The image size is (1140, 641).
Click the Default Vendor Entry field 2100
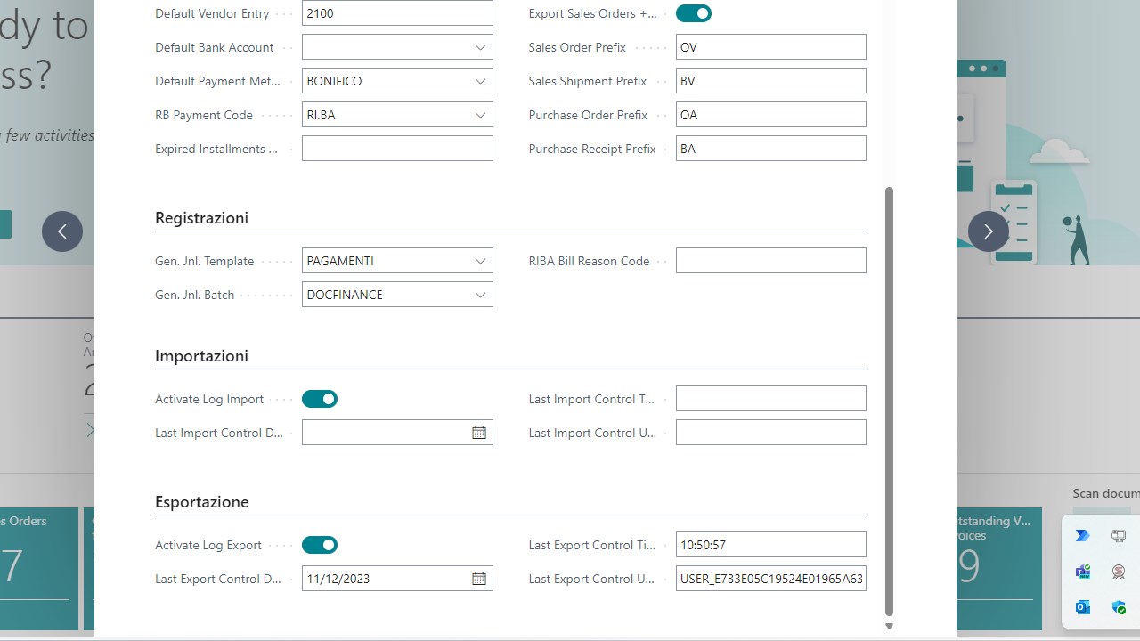pos(397,13)
